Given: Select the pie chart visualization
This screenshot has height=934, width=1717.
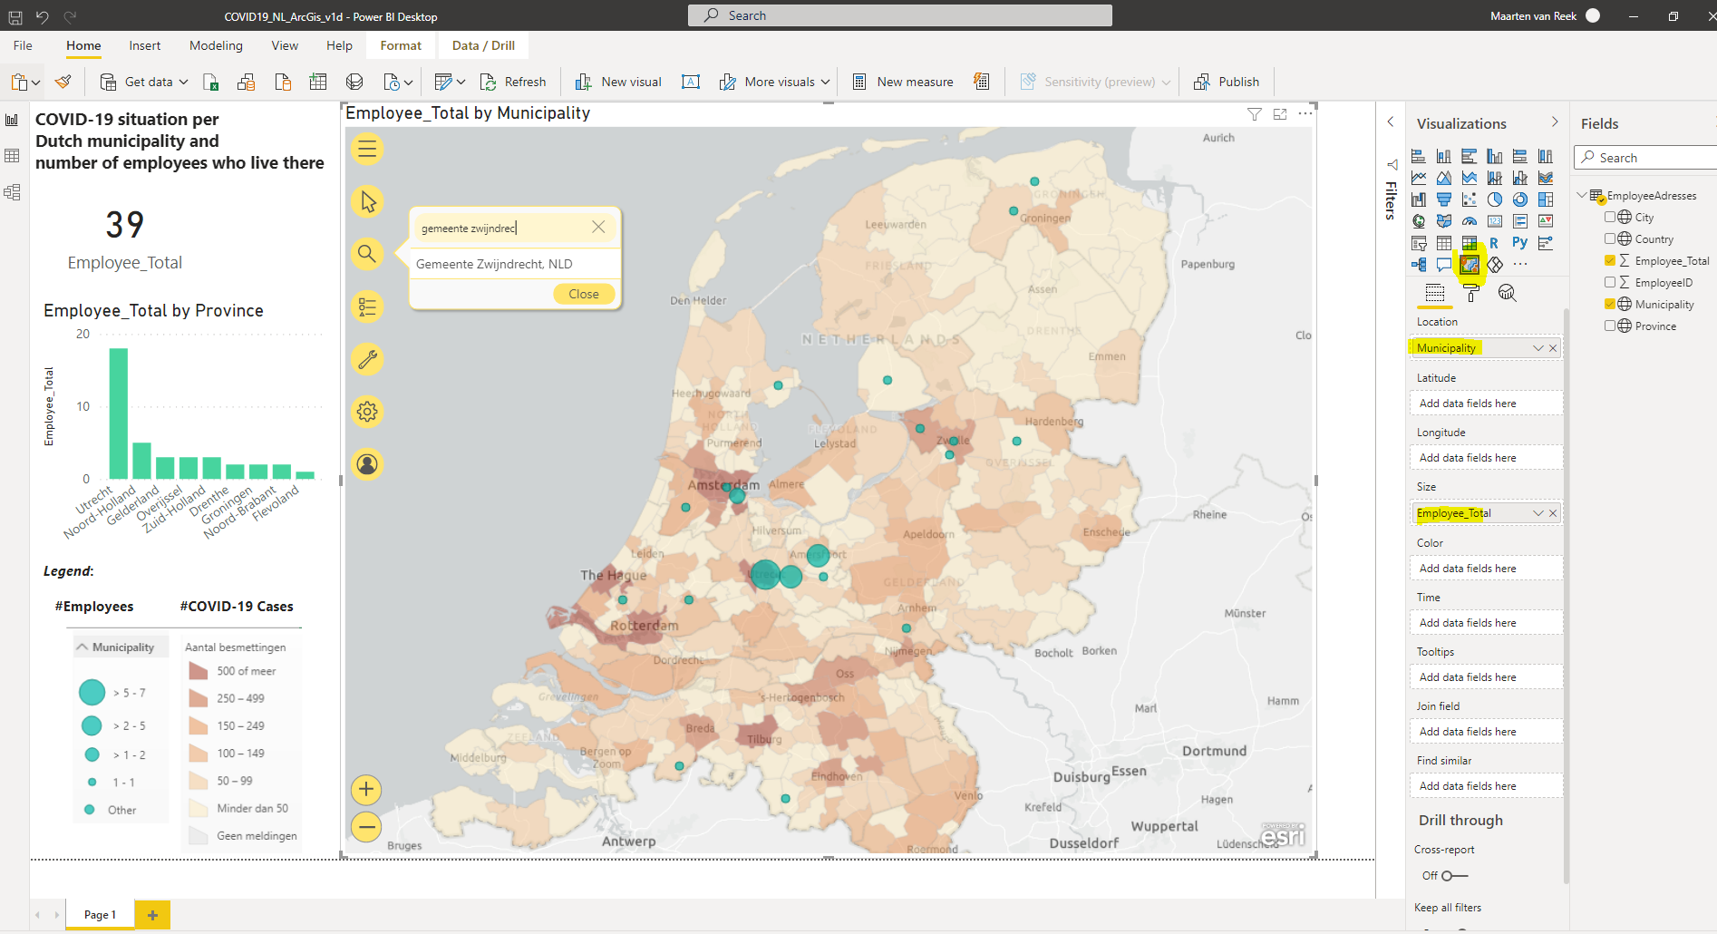Looking at the screenshot, I should (x=1495, y=199).
